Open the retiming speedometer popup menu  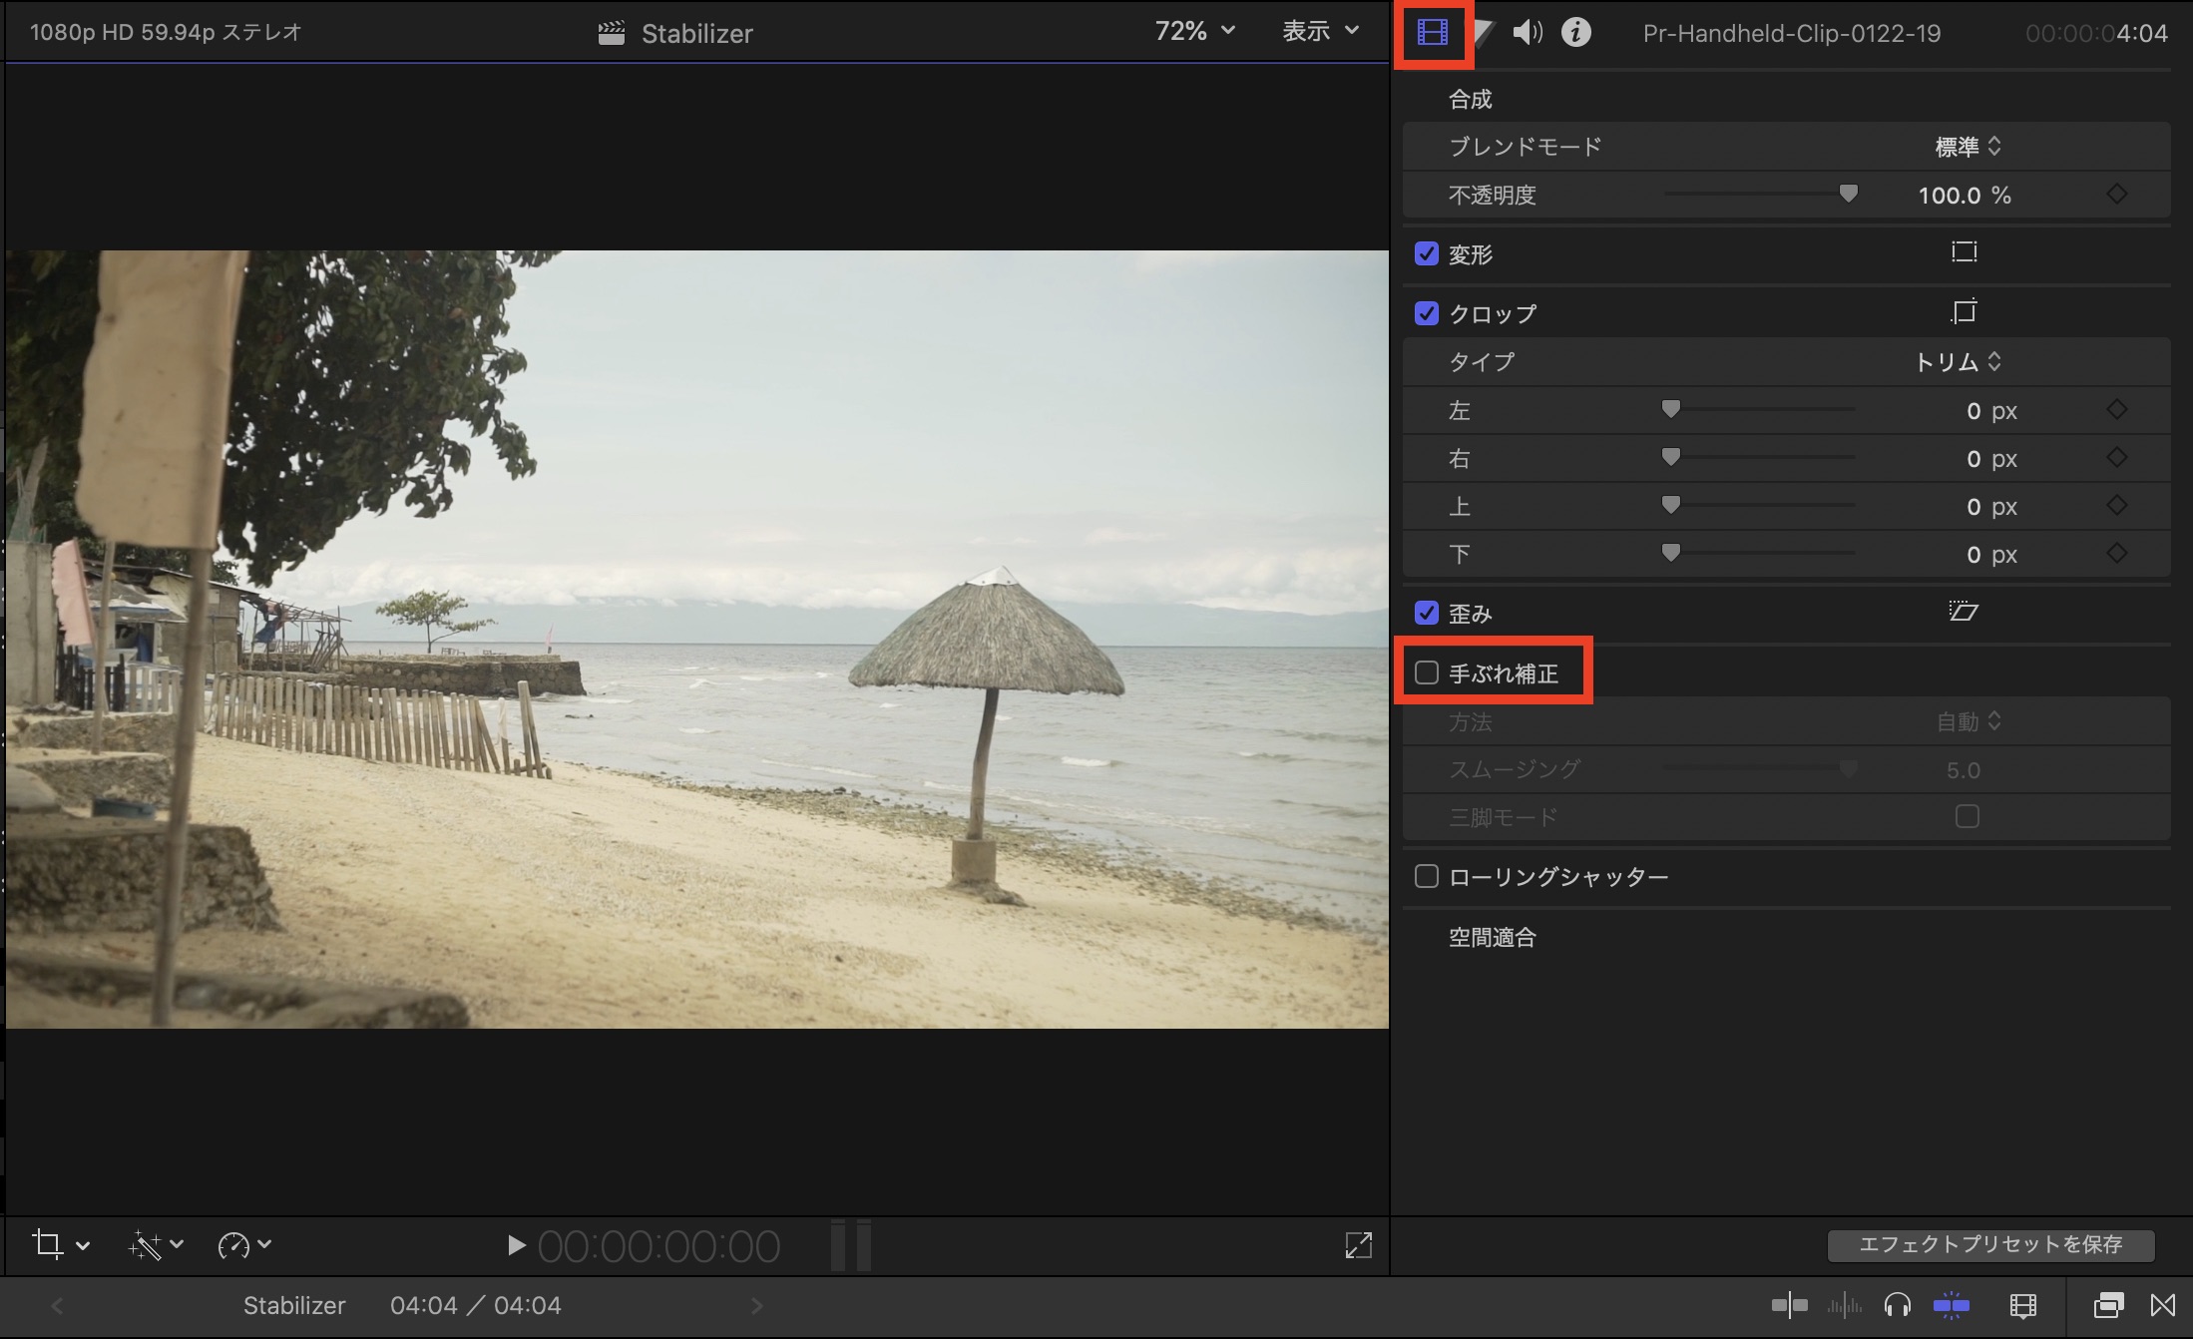243,1245
